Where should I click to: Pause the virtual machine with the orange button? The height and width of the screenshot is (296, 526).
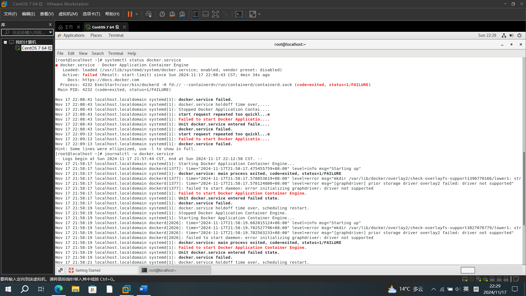pyautogui.click(x=130, y=14)
